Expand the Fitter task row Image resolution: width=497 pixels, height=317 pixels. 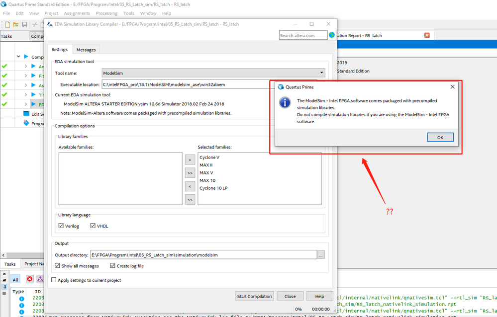coord(26,76)
